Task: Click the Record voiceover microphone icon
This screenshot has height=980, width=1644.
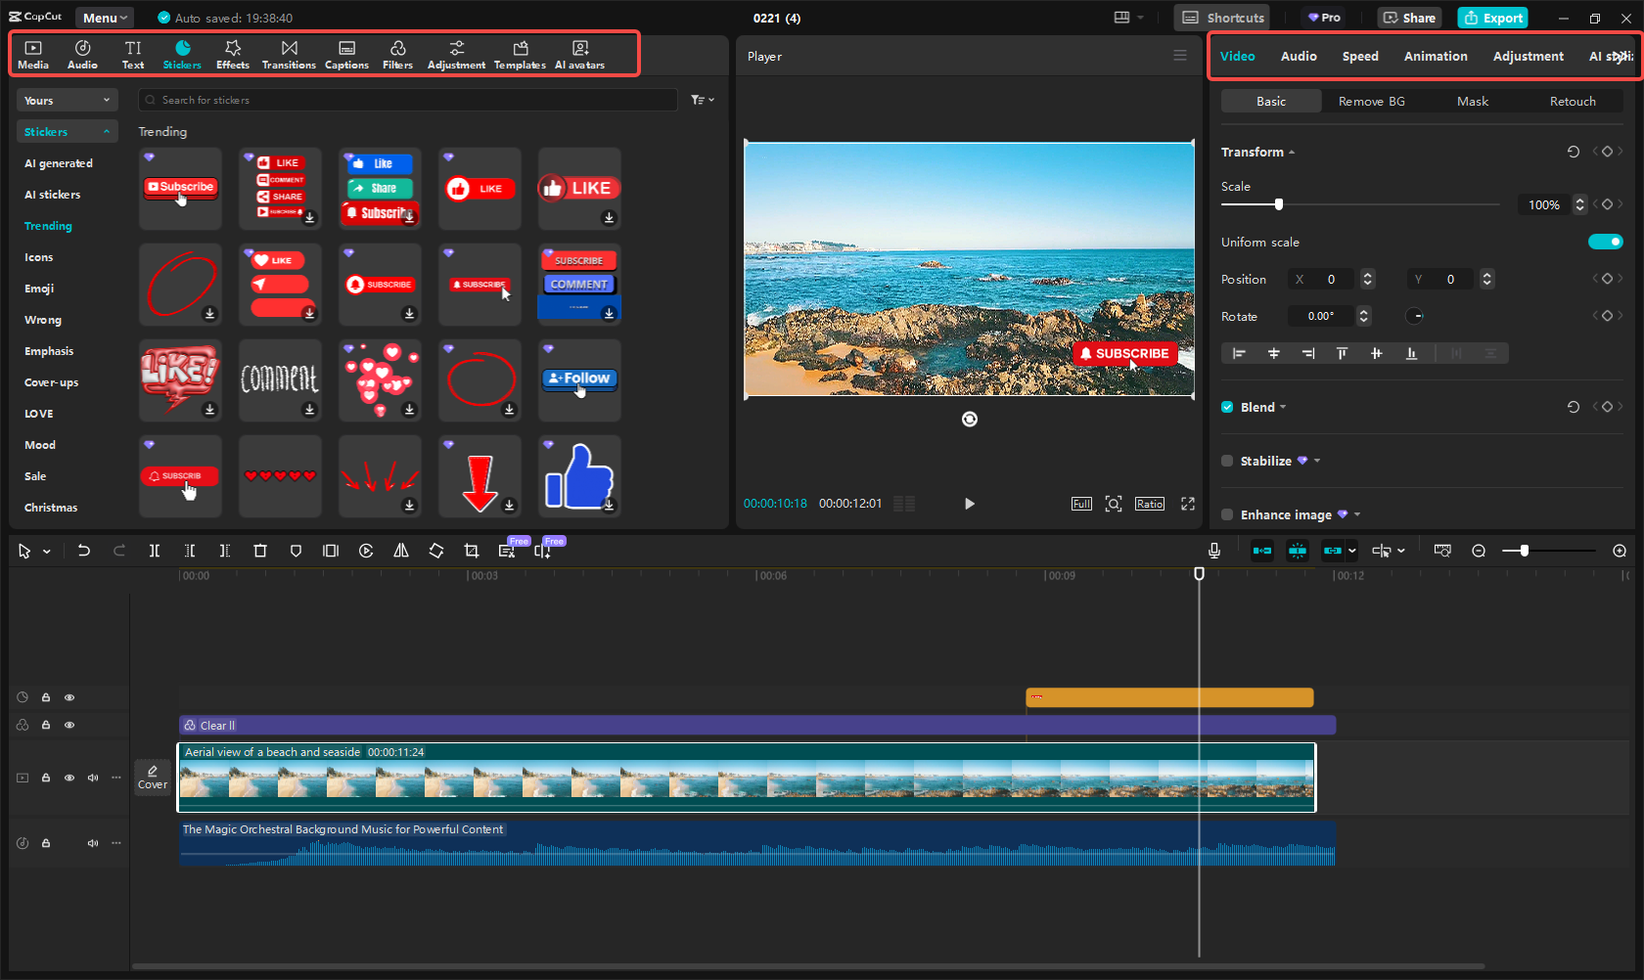Action: 1213,551
